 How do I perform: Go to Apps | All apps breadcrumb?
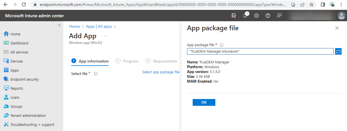(99, 26)
